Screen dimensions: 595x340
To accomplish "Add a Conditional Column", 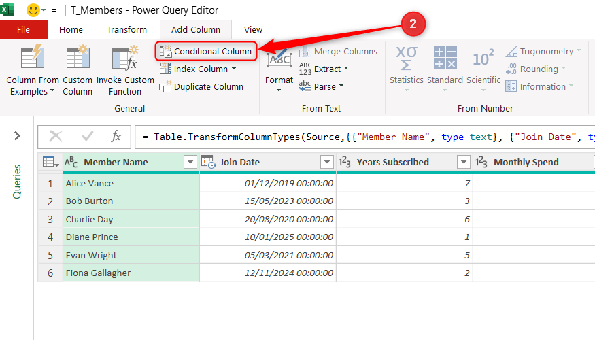I will point(206,51).
